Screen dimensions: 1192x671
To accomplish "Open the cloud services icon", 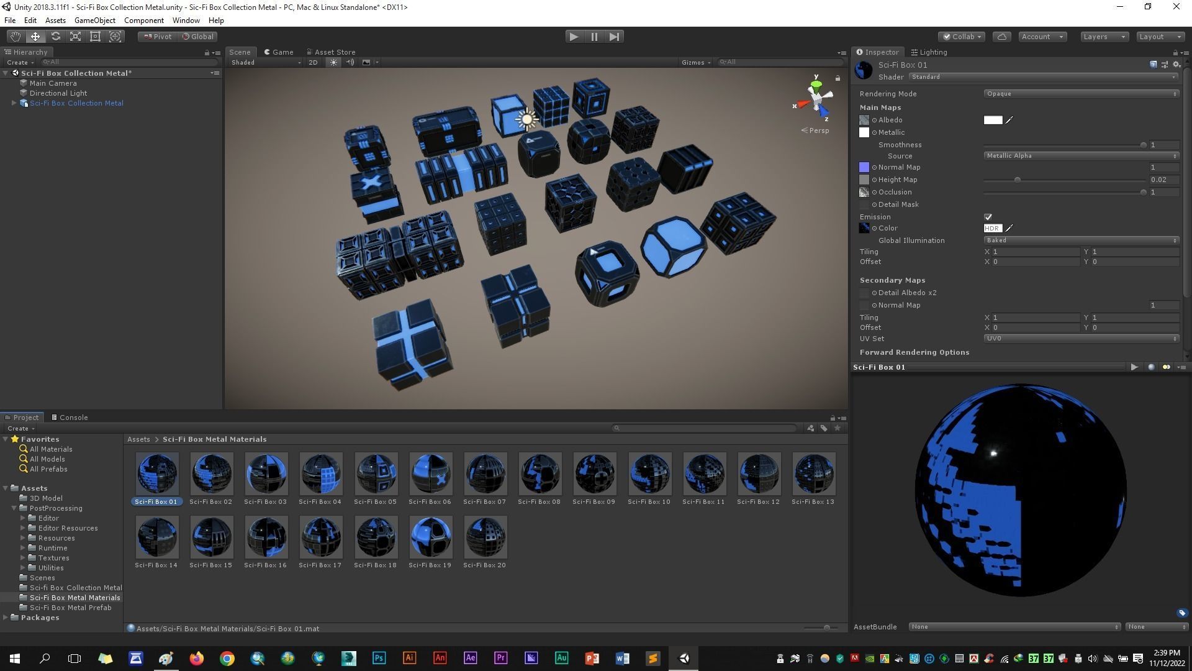I will [x=1001, y=37].
